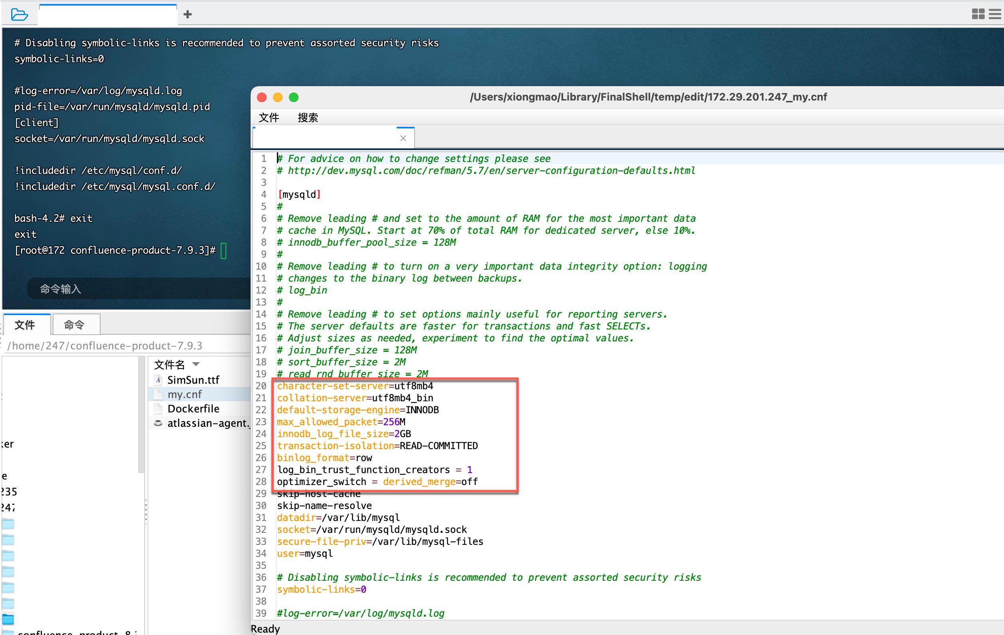Image resolution: width=1004 pixels, height=635 pixels.
Task: Click the atlassian-agent jar coffee icon
Action: (158, 423)
